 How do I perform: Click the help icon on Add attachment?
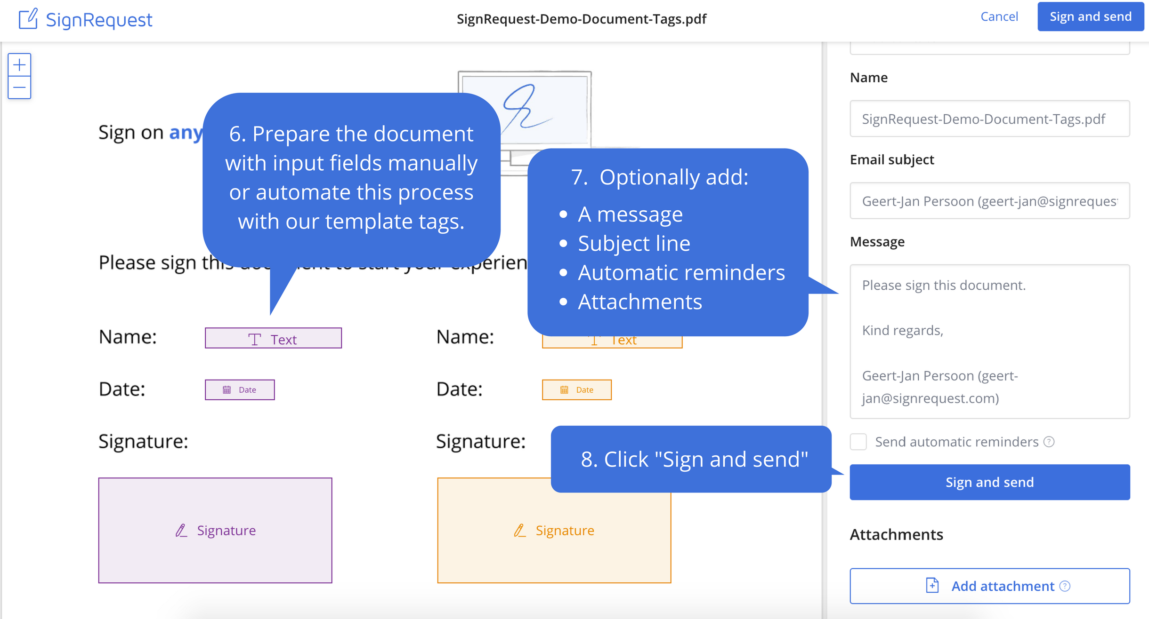pos(1065,586)
